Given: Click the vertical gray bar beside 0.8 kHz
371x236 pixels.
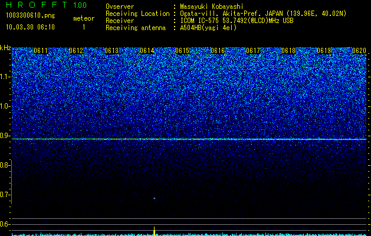Looking at the screenshot, I should 11,182.
